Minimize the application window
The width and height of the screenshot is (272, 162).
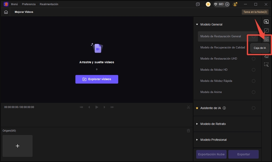coord(245,4)
